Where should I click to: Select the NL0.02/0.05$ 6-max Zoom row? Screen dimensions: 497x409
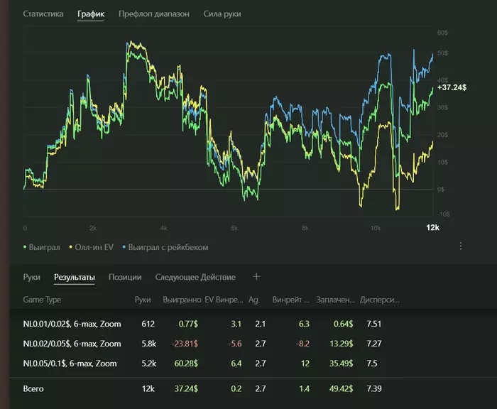[71, 344]
